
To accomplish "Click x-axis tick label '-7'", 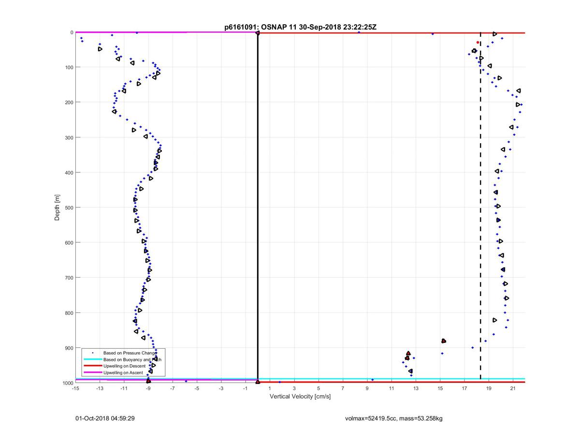I will 173,388.
